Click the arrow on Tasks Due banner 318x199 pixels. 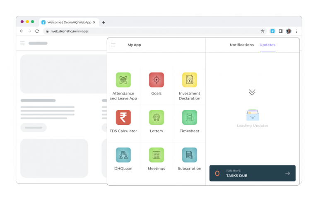288,173
